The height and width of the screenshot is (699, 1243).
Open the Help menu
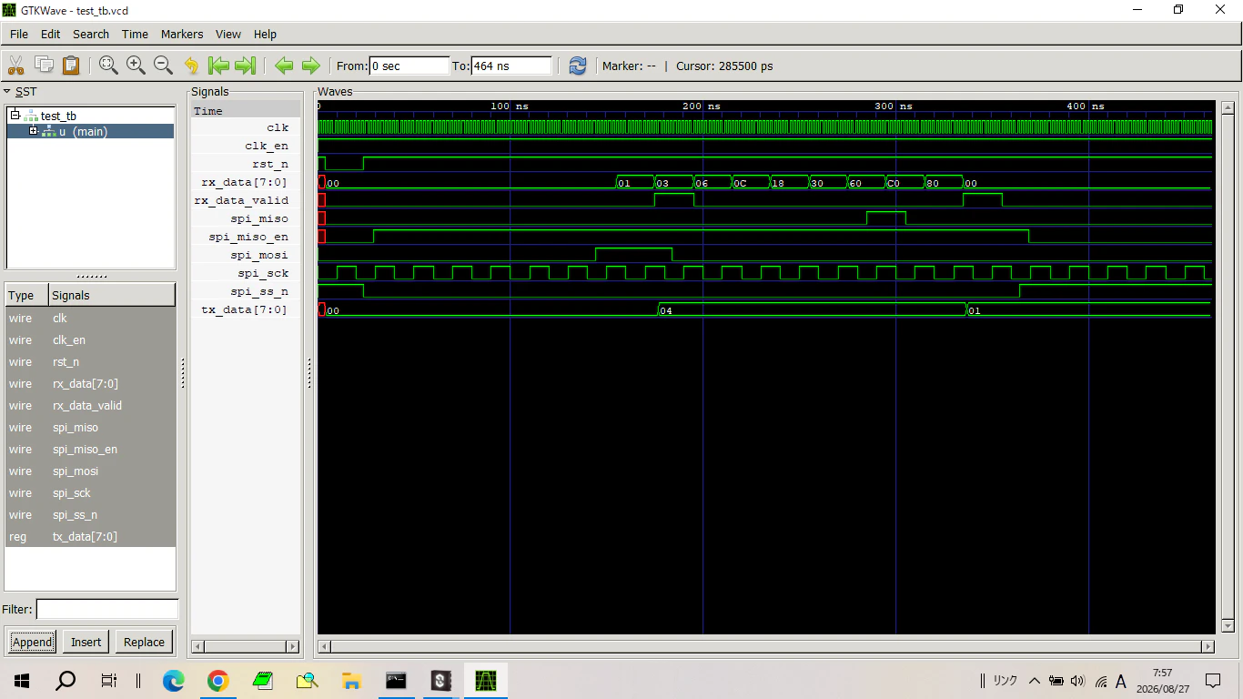click(x=265, y=34)
